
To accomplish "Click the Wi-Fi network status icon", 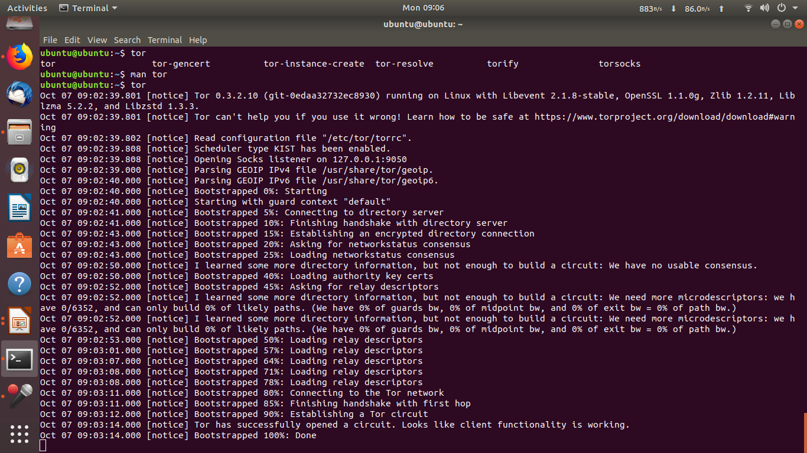I will point(749,8).
